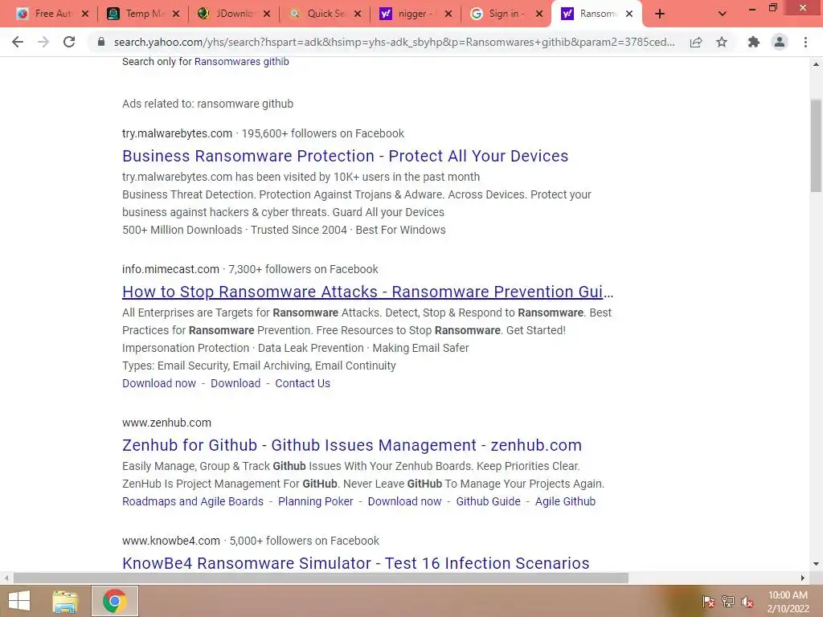Click the forward navigation arrow
823x617 pixels.
pyautogui.click(x=43, y=42)
